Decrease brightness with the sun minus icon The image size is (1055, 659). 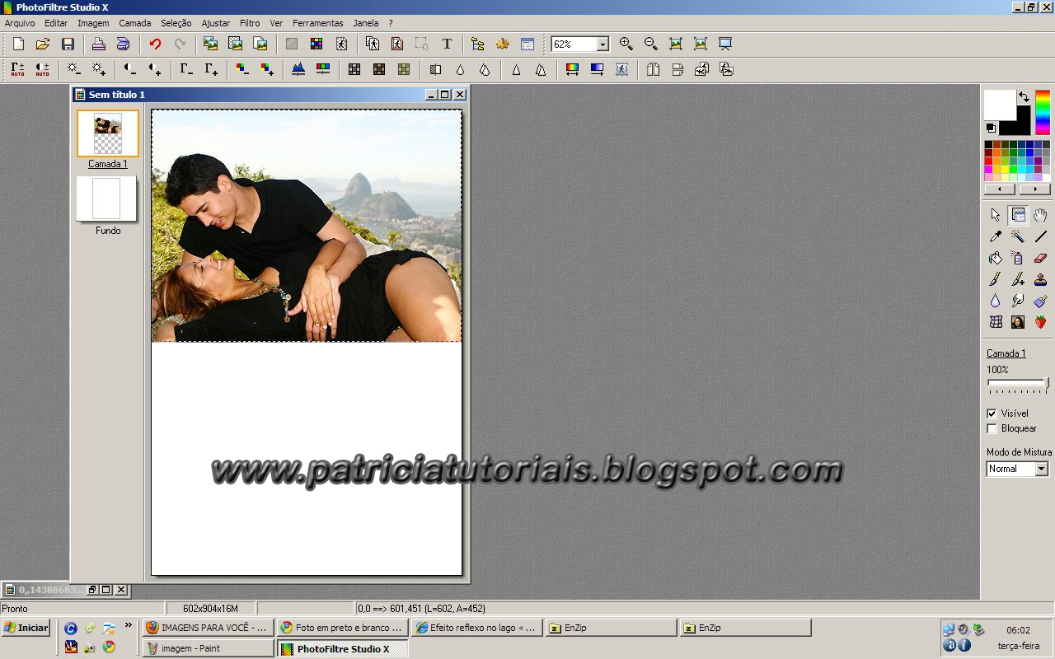73,69
